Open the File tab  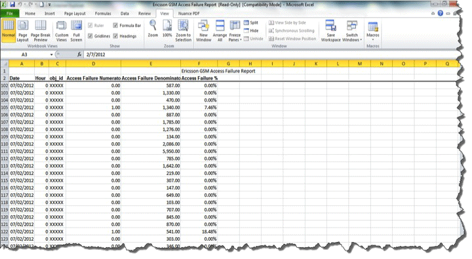[10, 13]
